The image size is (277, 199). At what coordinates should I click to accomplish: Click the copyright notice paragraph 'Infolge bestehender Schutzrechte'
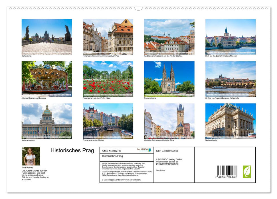point(124,166)
